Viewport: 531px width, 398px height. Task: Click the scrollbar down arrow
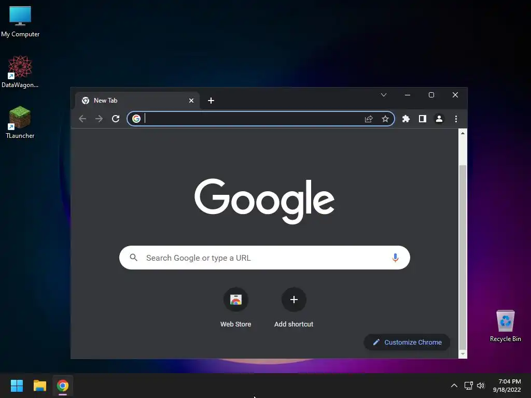tap(463, 354)
